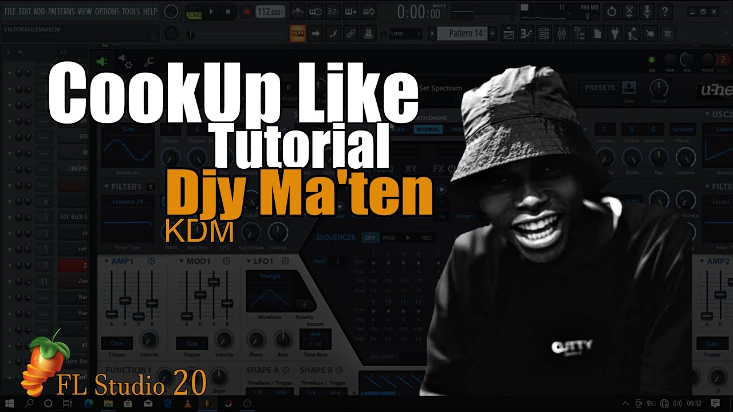
Task: Set SEQUENCER to OFF
Action: point(370,237)
